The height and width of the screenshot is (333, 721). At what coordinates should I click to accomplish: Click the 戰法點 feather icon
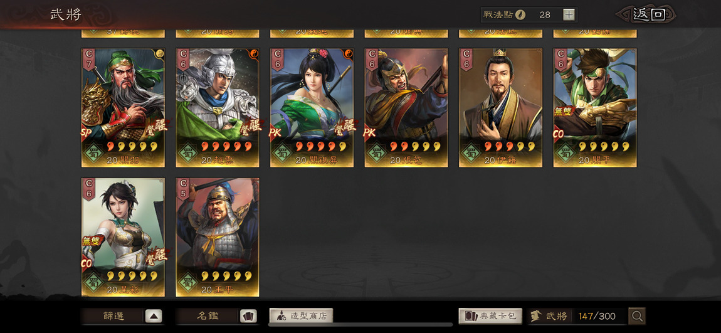520,14
